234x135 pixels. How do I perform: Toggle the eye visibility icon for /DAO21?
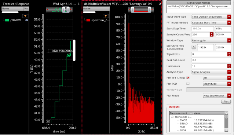[27, 20]
